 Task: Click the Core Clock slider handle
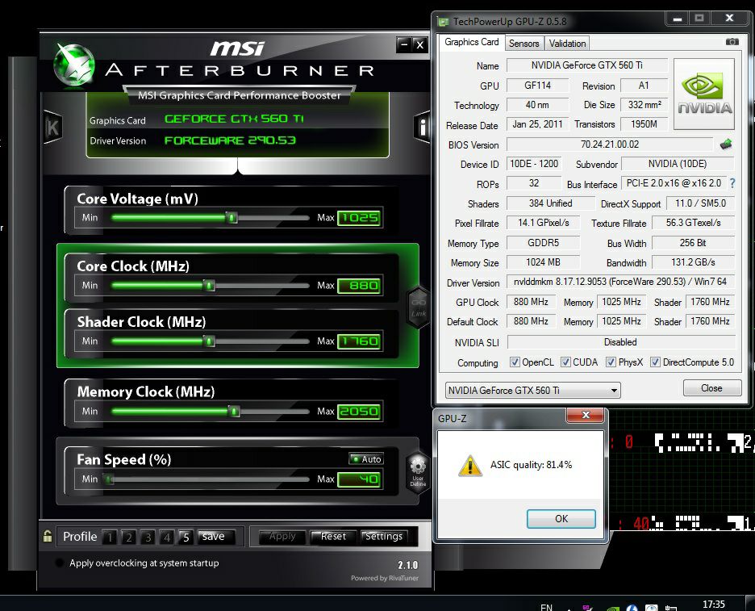pyautogui.click(x=209, y=286)
